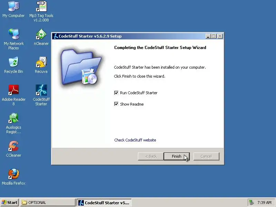Click the setup title bar lightning icon
Viewport: 276px width, 207px height.
56,36
